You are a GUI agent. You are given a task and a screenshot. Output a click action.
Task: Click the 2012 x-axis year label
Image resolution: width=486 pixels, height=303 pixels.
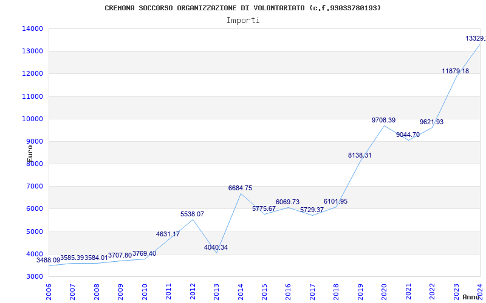tap(193, 292)
